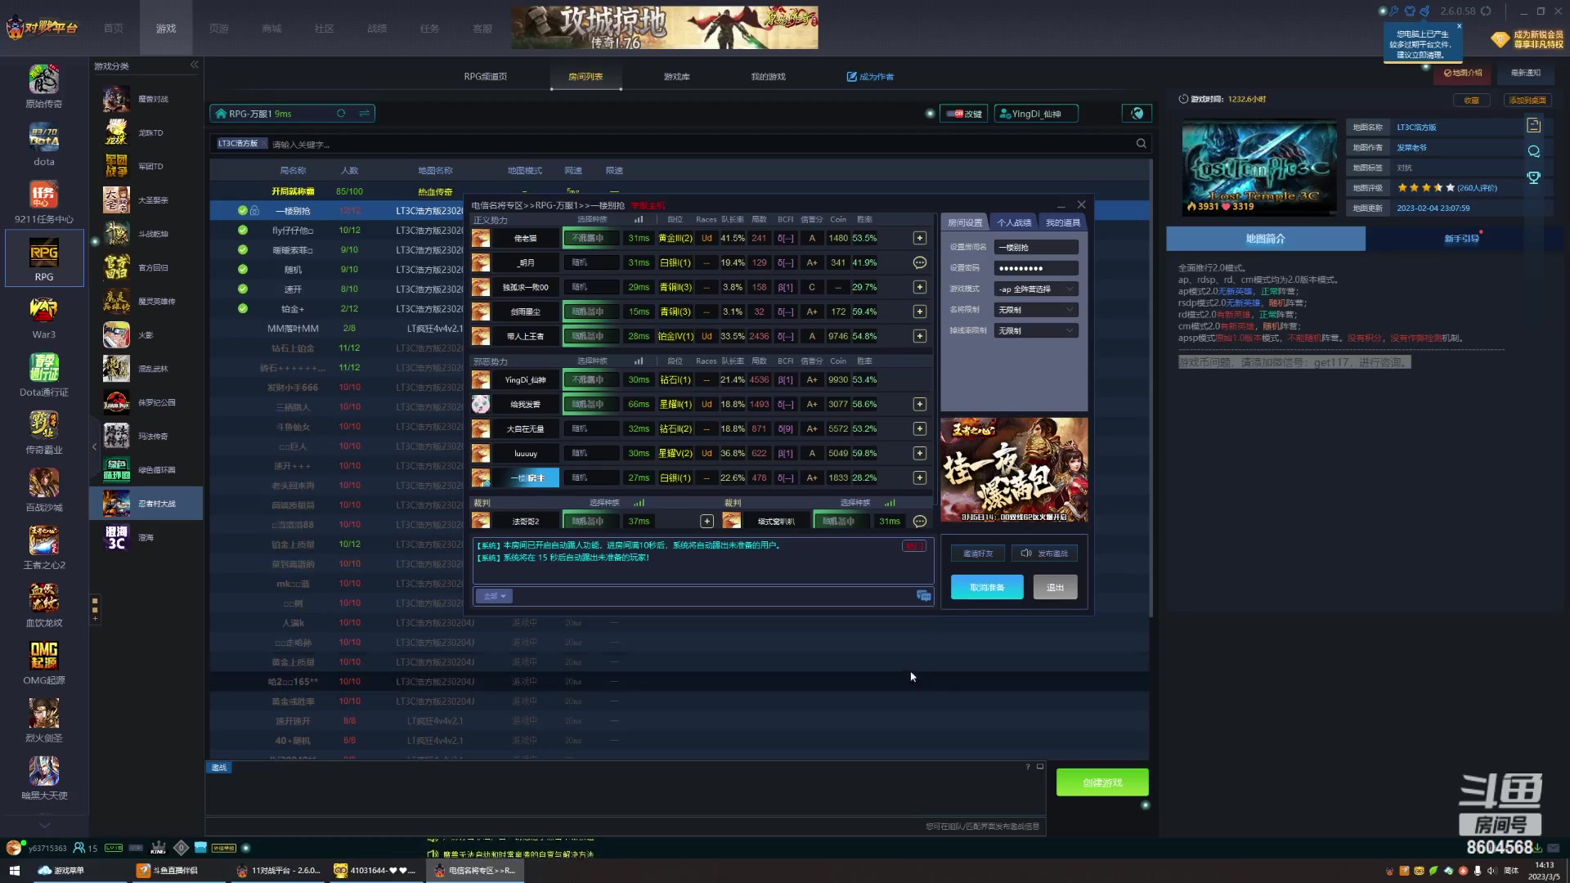
Task: Click the Lost Temple 3C map thumbnail
Action: (x=1259, y=168)
